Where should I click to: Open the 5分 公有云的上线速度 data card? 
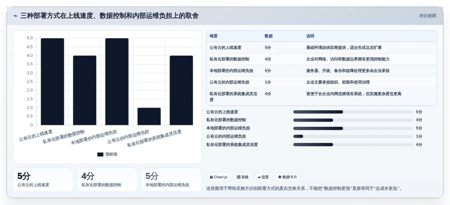coord(43,180)
